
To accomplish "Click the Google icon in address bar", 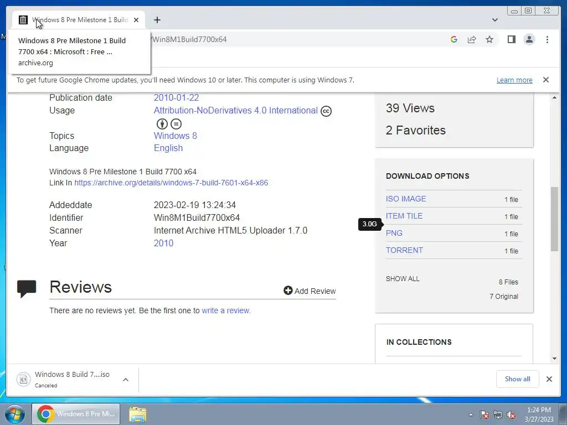I will [454, 39].
